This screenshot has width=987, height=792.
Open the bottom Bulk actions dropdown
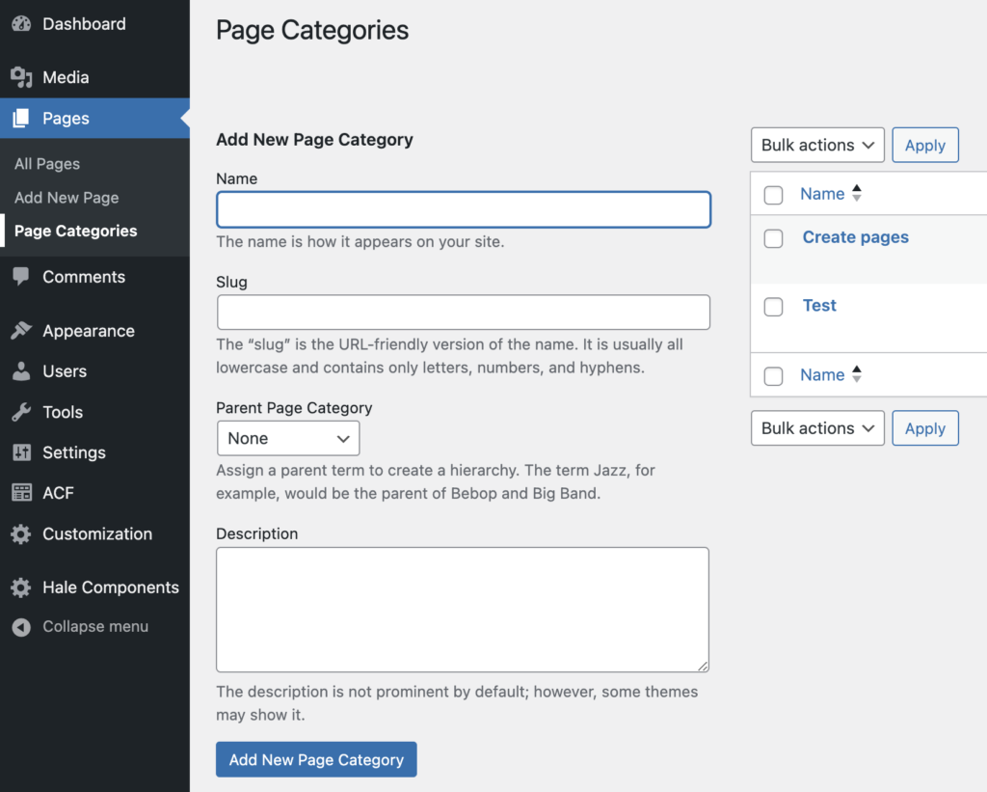tap(817, 428)
